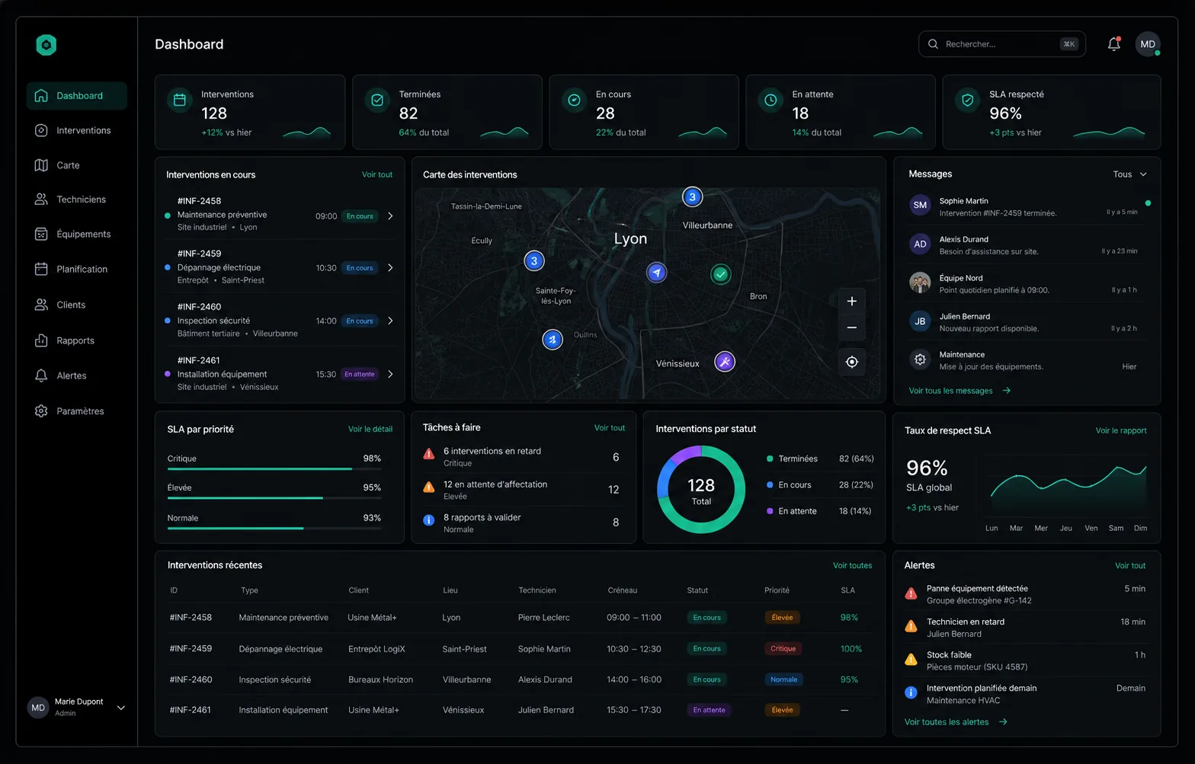Screen dimensions: 1195x764
Task: Click the green checkmark map marker
Action: [x=721, y=273]
